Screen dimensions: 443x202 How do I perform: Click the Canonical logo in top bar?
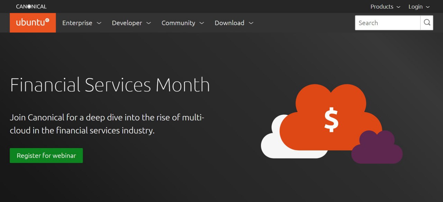[x=31, y=7]
